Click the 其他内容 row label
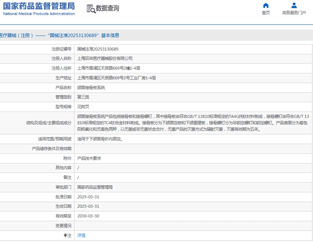This screenshot has height=244, width=313. [64, 168]
